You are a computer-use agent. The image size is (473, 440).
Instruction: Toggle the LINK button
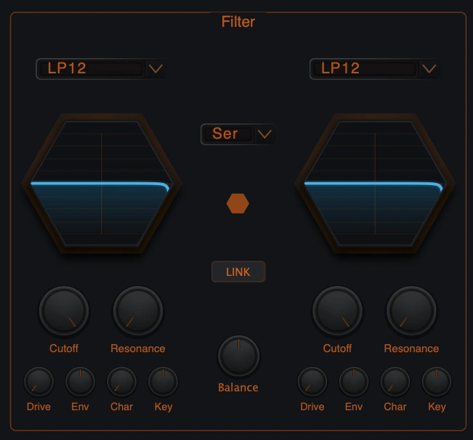tap(238, 272)
